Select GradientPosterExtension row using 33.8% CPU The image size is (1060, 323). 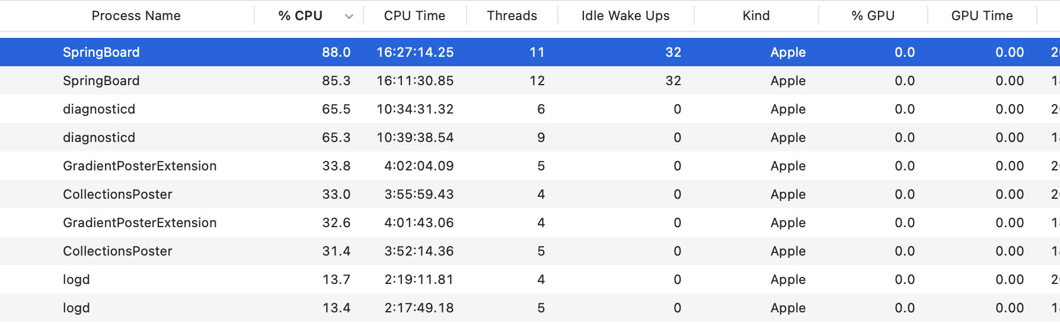140,166
